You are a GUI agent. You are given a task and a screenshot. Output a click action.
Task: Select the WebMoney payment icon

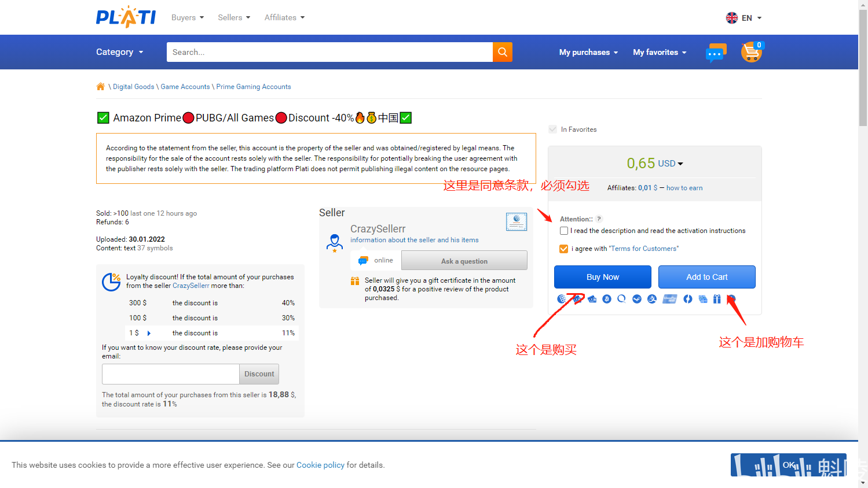click(x=561, y=299)
